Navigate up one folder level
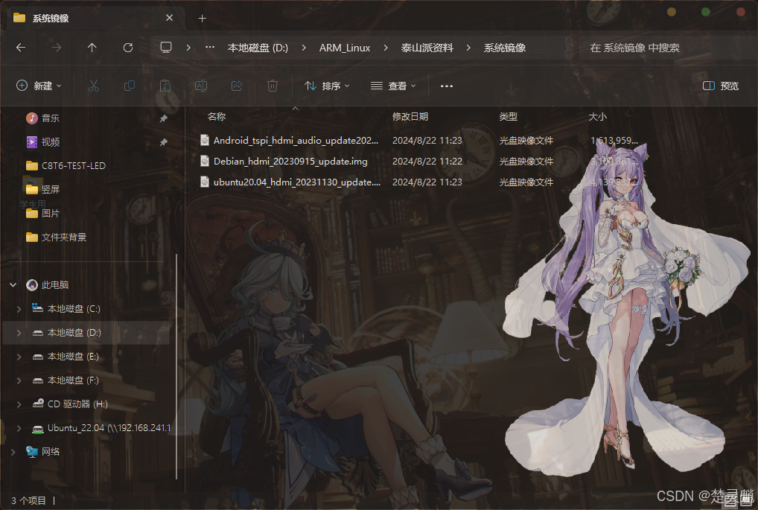758x510 pixels. (92, 48)
